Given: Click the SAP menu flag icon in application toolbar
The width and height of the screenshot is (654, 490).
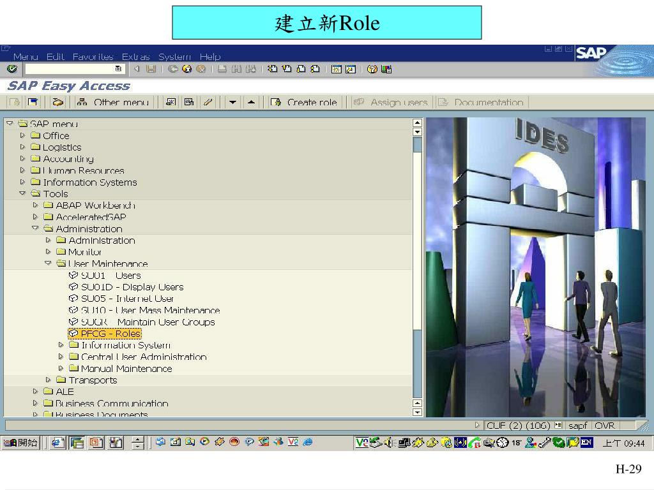Looking at the screenshot, I should pos(33,102).
